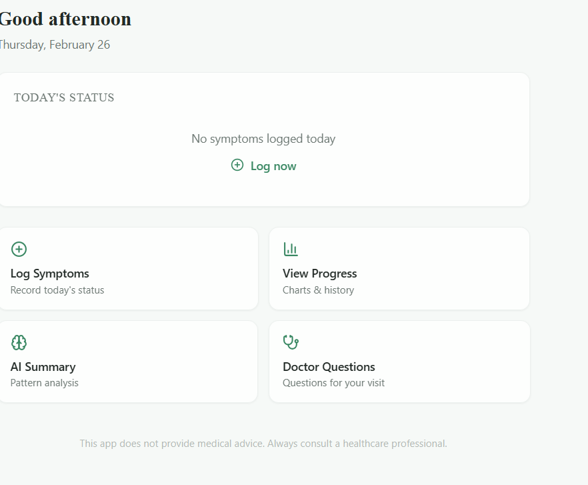Viewport: 588px width, 485px height.
Task: Click the medical advice disclaimer text
Action: (x=263, y=443)
